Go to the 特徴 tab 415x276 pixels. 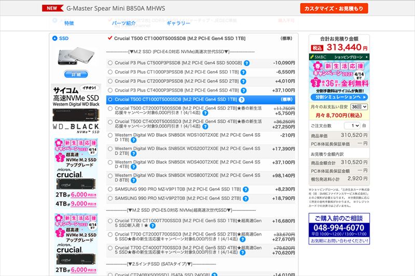click(69, 23)
